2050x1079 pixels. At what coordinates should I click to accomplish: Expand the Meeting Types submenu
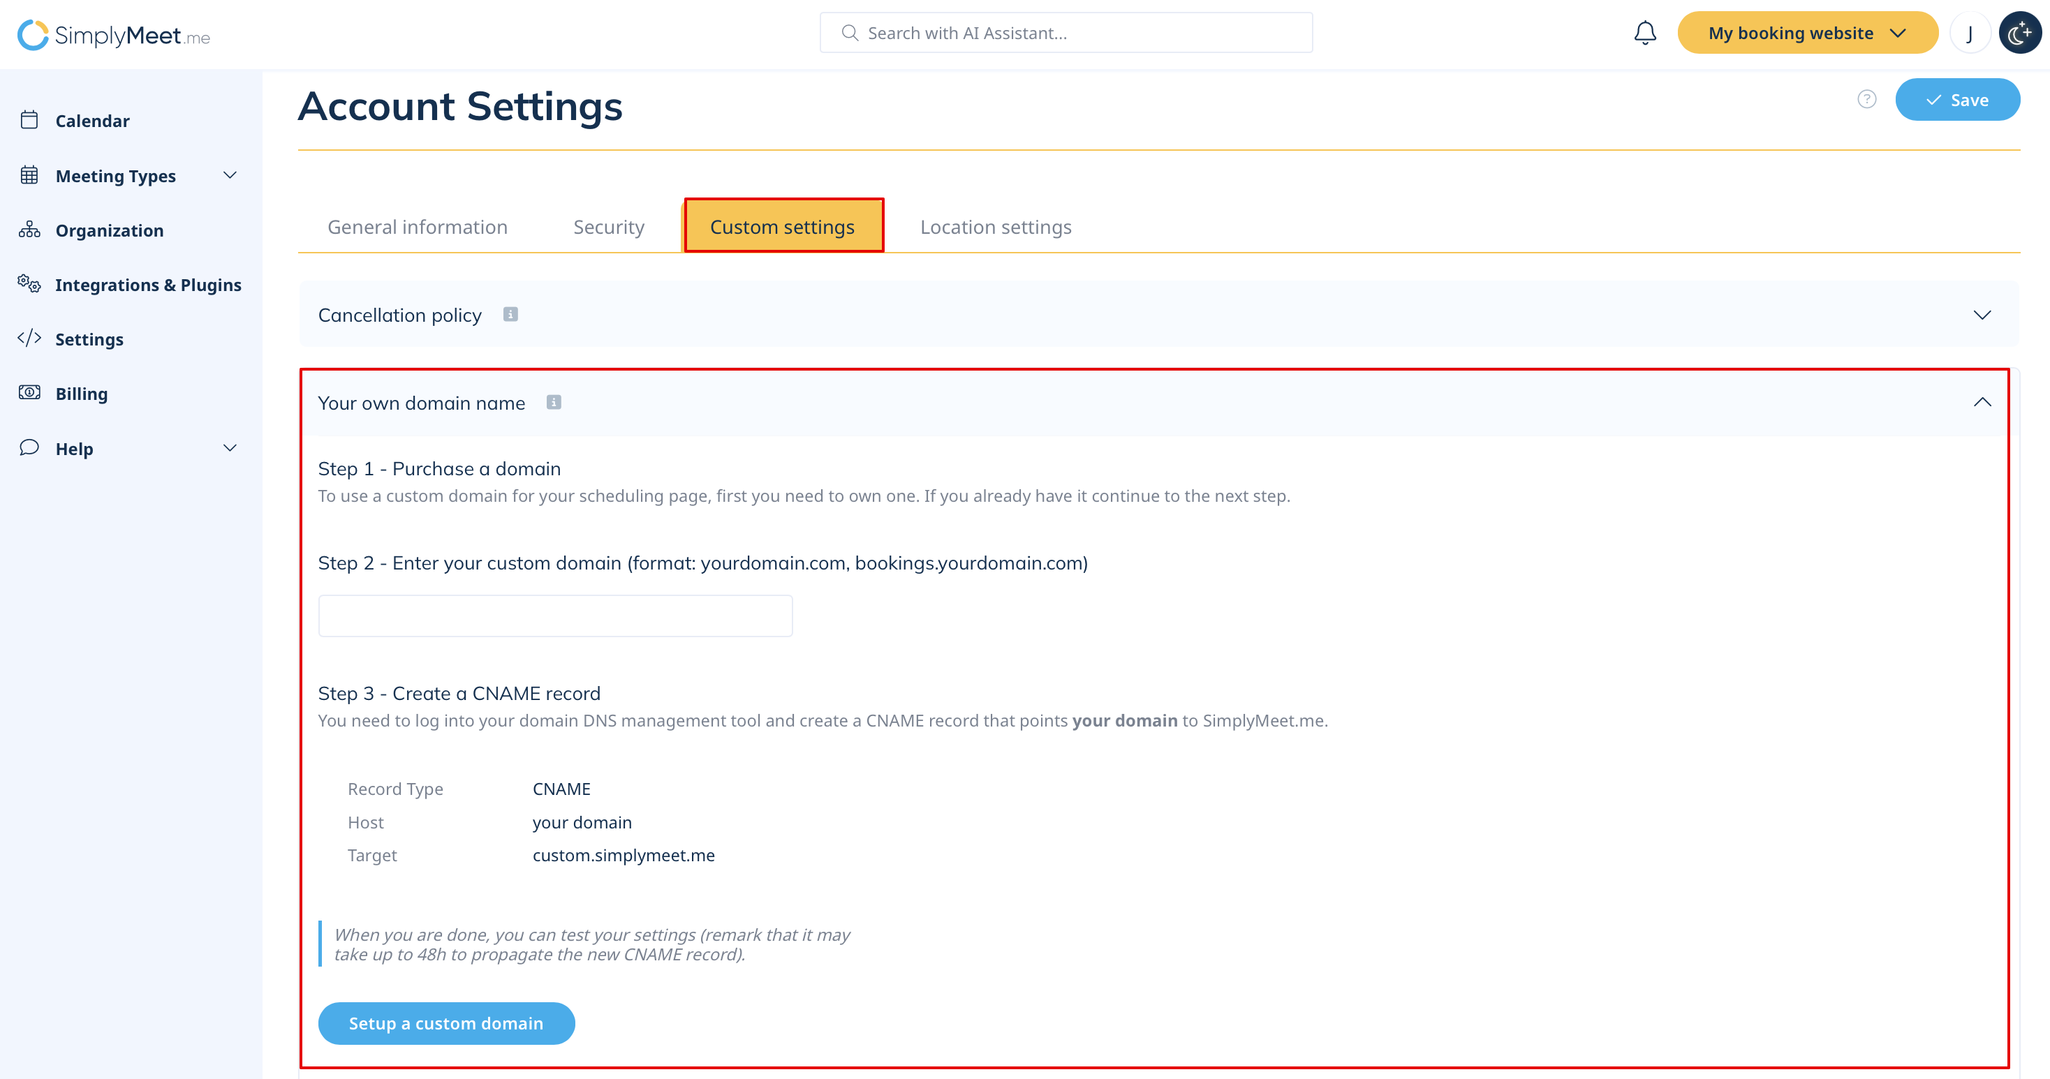230,176
